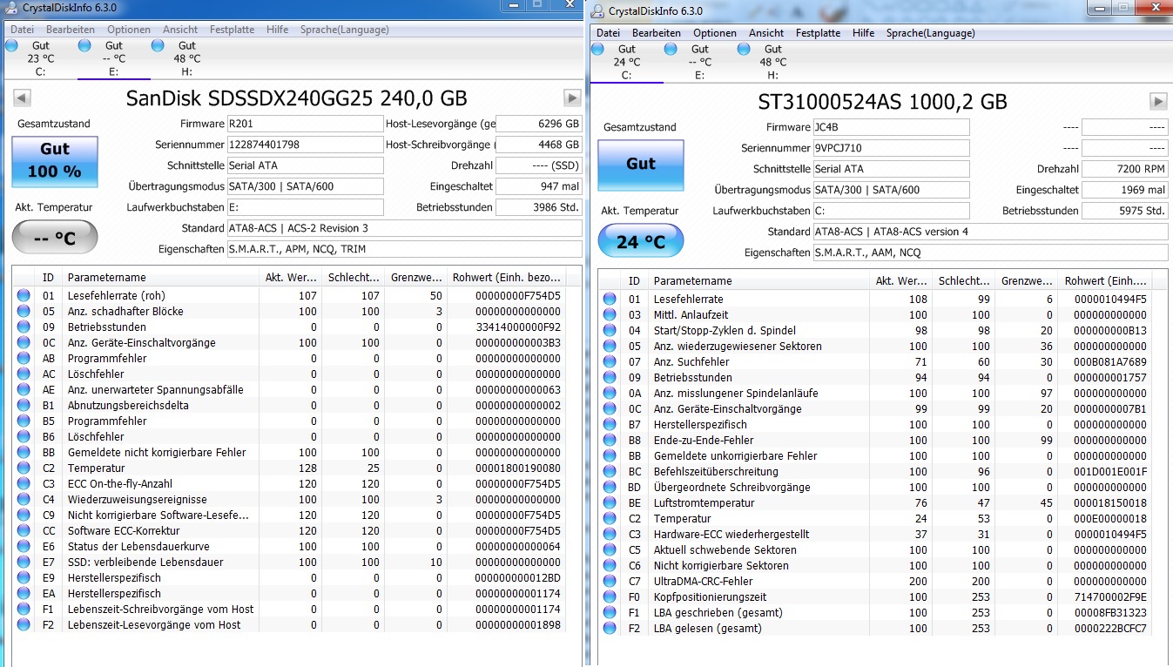Click disk title ST31000524AS 1000,2 GB

pyautogui.click(x=882, y=102)
